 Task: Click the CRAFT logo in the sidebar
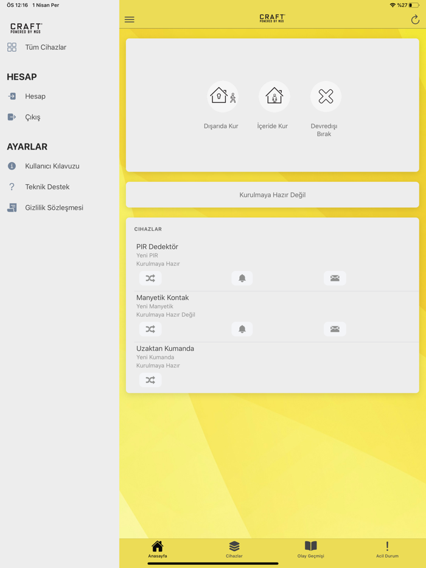(26, 28)
